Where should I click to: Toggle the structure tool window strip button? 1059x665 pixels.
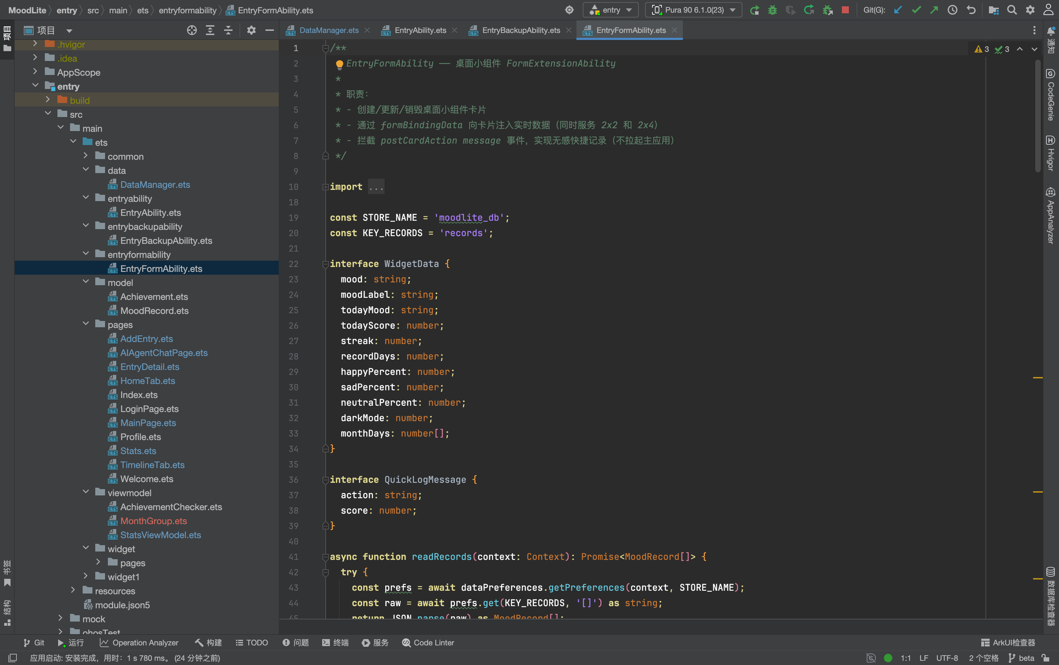click(x=7, y=613)
